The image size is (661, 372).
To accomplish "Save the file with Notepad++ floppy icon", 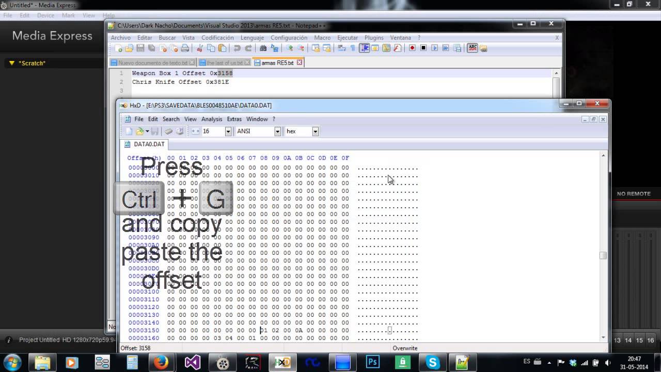I will pos(140,48).
